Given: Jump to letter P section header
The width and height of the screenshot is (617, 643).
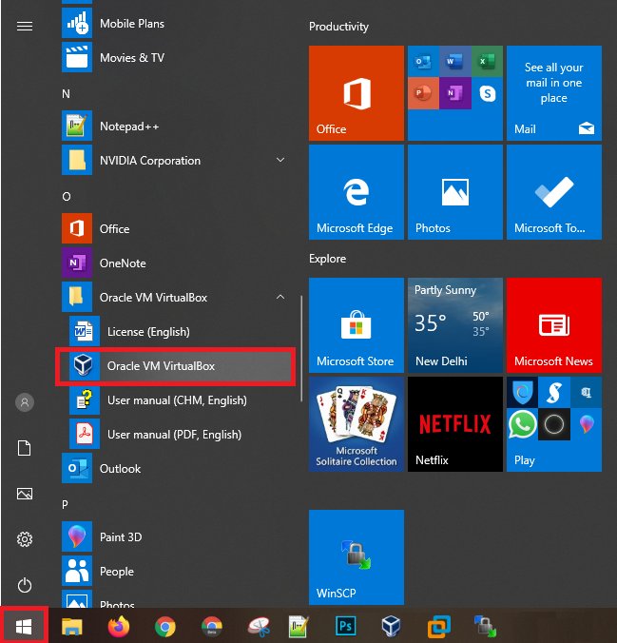Looking at the screenshot, I should pos(65,504).
